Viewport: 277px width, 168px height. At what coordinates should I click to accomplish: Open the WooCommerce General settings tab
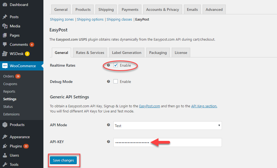click(x=61, y=9)
